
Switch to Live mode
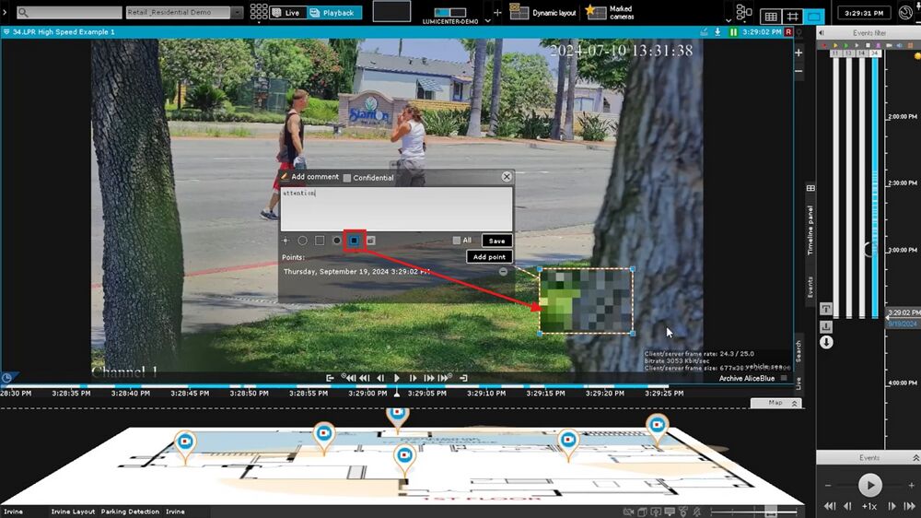(285, 13)
